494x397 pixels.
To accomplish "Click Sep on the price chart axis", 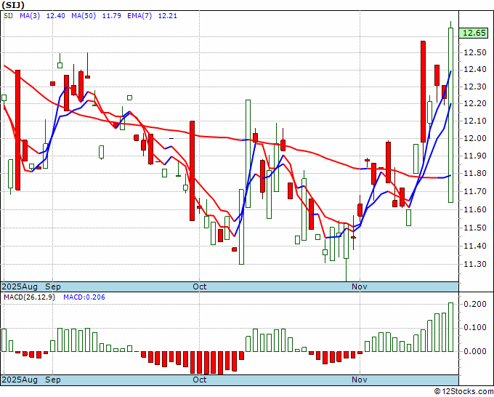I will pos(53,286).
